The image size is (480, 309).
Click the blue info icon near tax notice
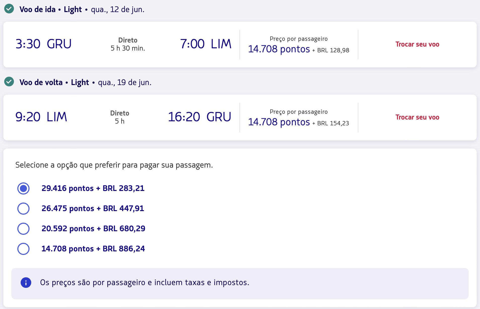pyautogui.click(x=26, y=283)
